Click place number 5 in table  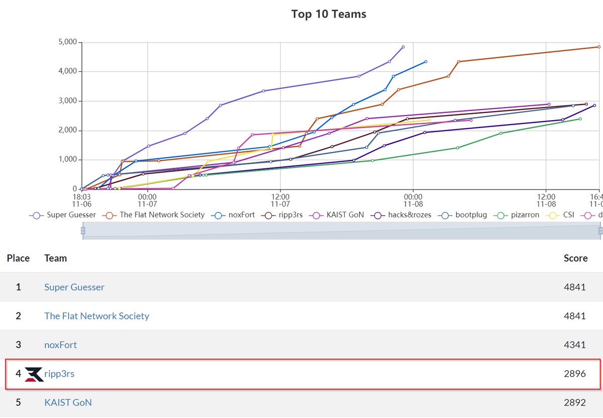pyautogui.click(x=19, y=402)
